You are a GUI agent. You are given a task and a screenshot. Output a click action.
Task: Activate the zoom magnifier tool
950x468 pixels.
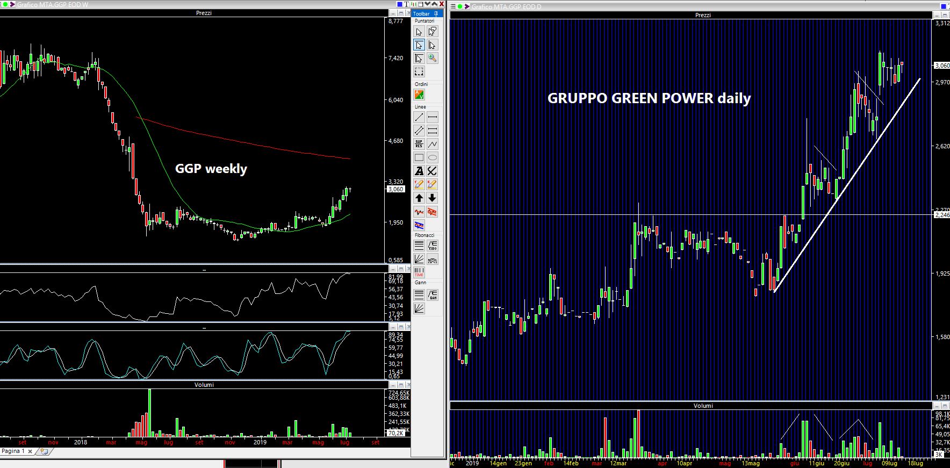tap(432, 58)
